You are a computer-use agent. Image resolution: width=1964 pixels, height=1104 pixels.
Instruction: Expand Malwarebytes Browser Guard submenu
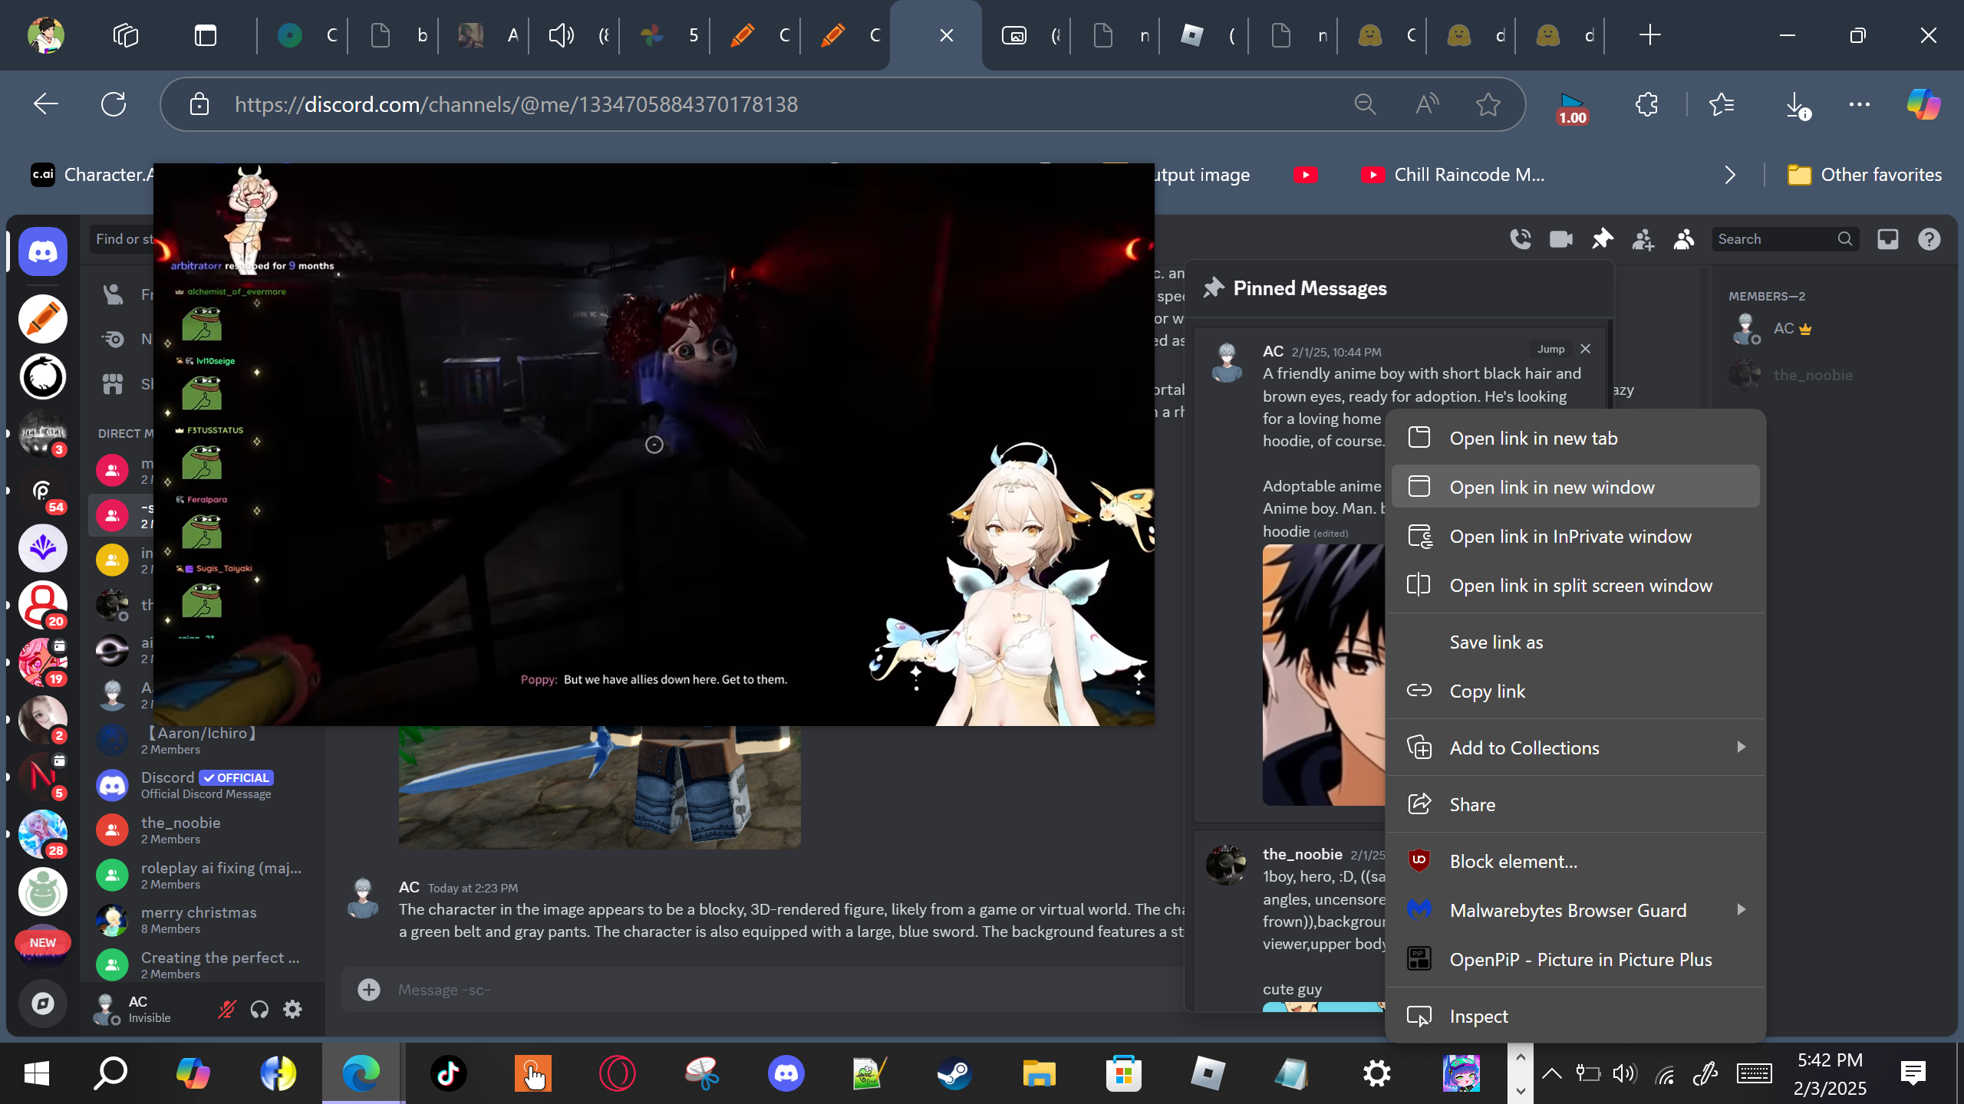[1575, 910]
